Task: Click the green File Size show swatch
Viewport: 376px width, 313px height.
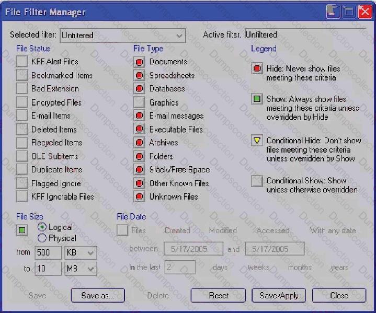Action: [x=21, y=230]
